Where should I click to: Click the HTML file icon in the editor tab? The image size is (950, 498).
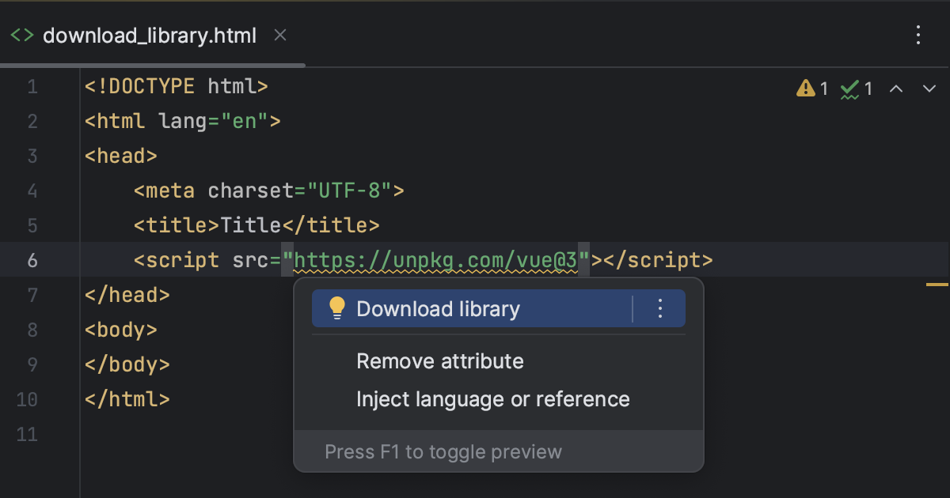[21, 34]
